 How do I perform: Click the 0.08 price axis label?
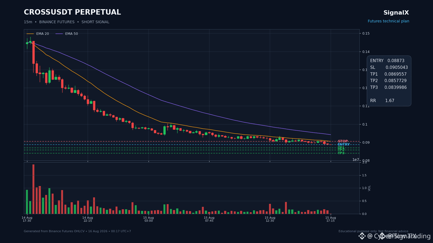pyautogui.click(x=366, y=161)
